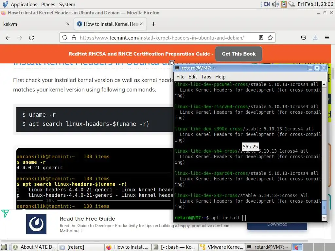Click the Mattermost ad logo
The image size is (335, 251).
pyautogui.click(x=36, y=224)
